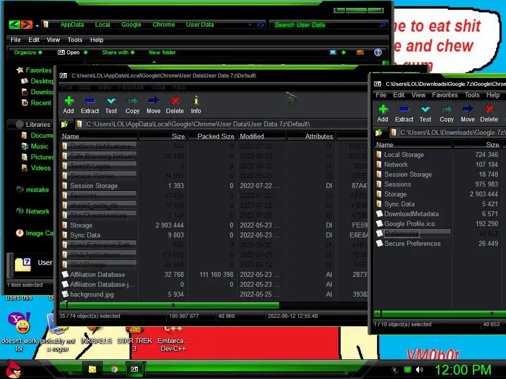Expand the 7z Open button dropdown
Screen dimensions: 506x379
(x=85, y=52)
